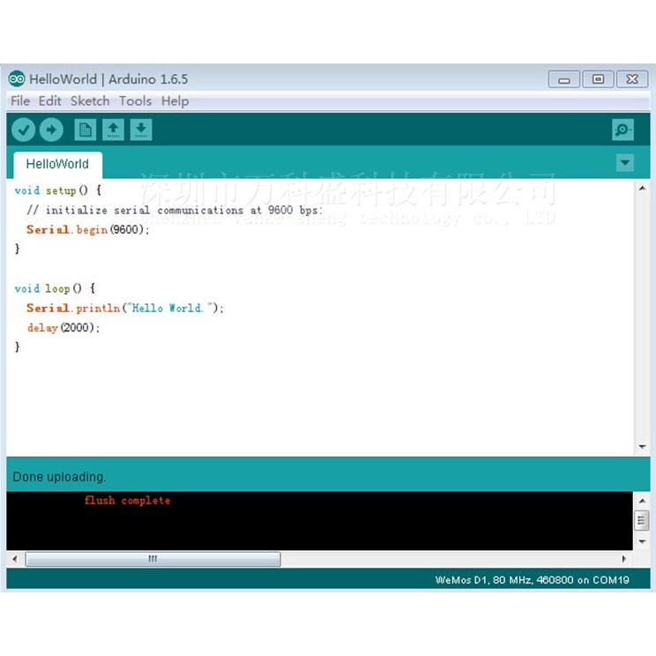
Task: Click the 'flush complete' console message
Action: point(127,500)
